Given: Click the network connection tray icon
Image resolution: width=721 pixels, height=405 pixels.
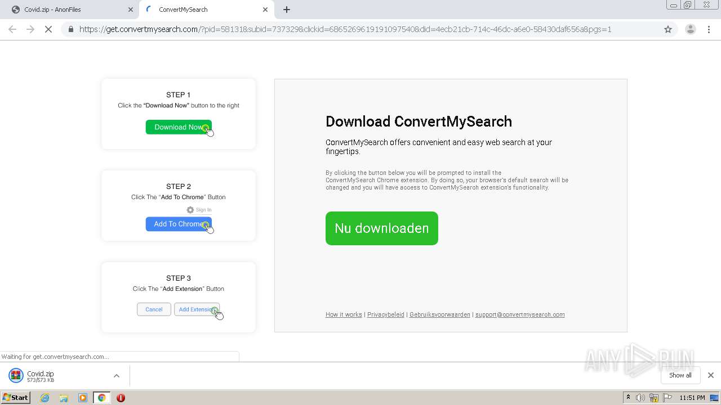Looking at the screenshot, I should [654, 398].
